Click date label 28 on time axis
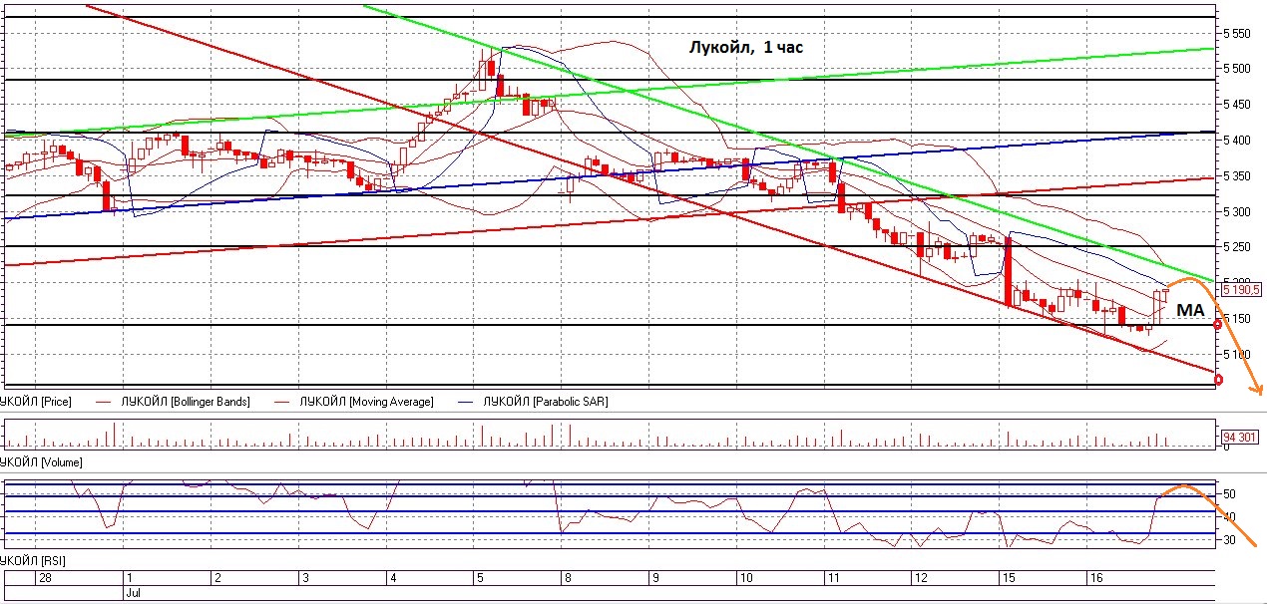This screenshot has height=604, width=1267. pyautogui.click(x=44, y=578)
